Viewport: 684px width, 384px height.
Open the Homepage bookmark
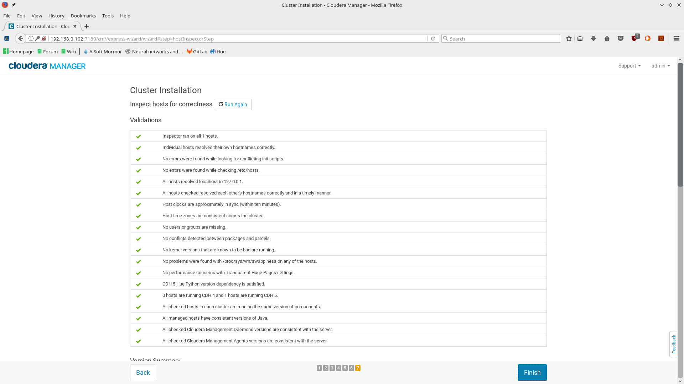click(18, 52)
